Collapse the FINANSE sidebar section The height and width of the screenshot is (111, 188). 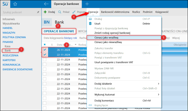coord(8,42)
